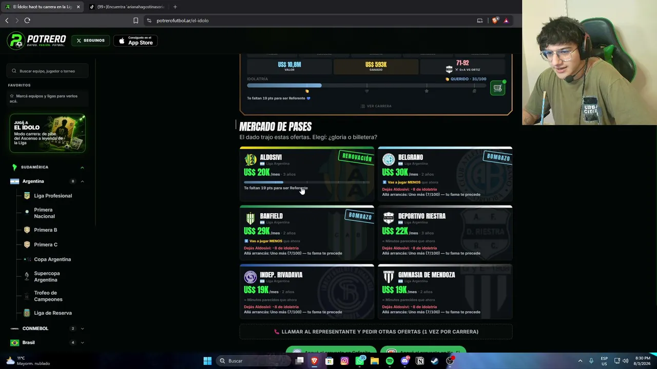The width and height of the screenshot is (657, 369).
Task: Click the US$ 10,8M Valor stat
Action: click(289, 66)
